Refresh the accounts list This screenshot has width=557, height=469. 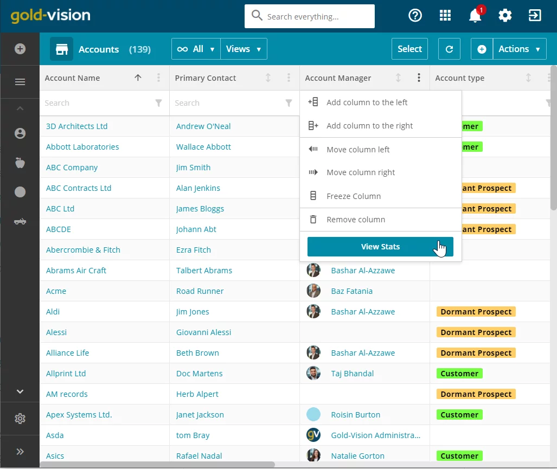[449, 49]
